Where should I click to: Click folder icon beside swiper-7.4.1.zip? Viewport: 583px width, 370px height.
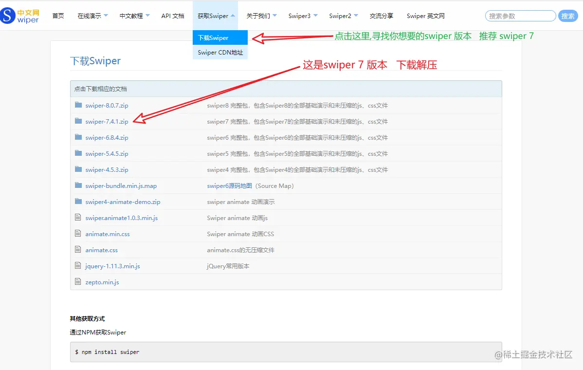[78, 121]
